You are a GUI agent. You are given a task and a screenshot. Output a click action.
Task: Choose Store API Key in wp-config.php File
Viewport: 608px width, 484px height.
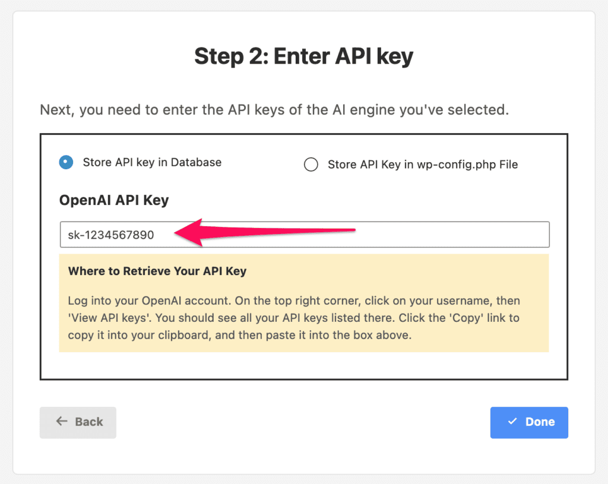pyautogui.click(x=311, y=165)
